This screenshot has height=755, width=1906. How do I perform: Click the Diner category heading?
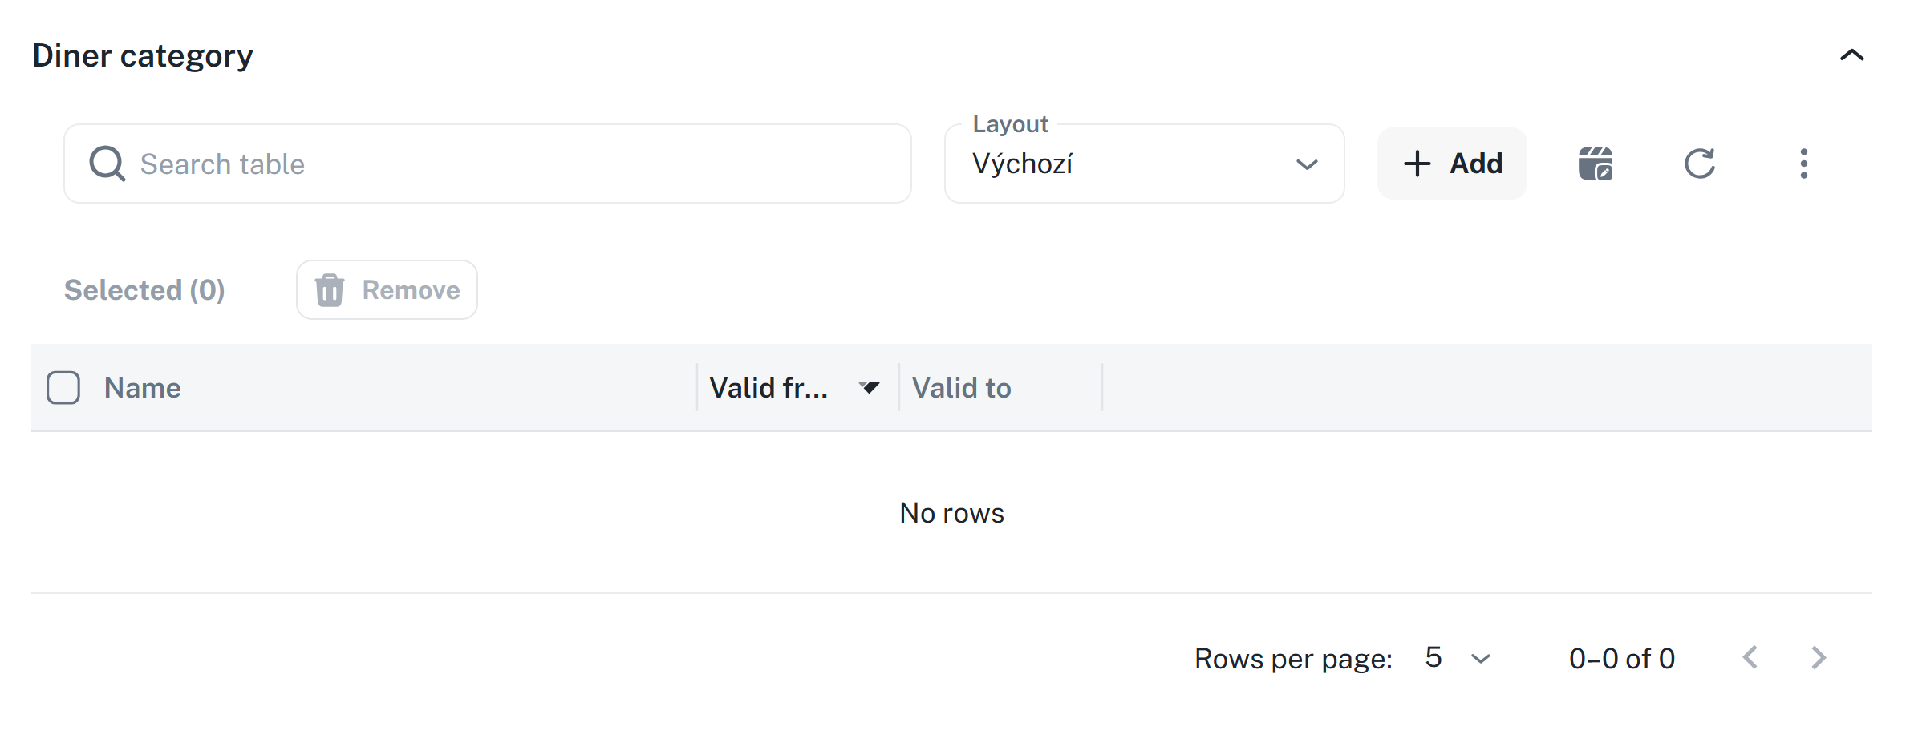143,56
